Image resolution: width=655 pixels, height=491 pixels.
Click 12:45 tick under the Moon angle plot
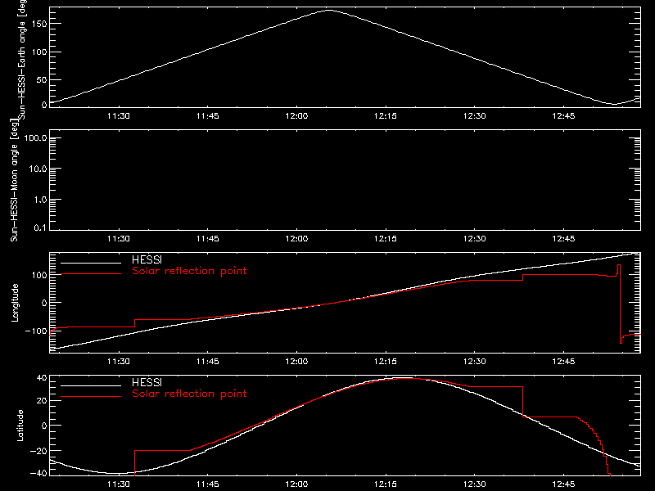pos(563,239)
